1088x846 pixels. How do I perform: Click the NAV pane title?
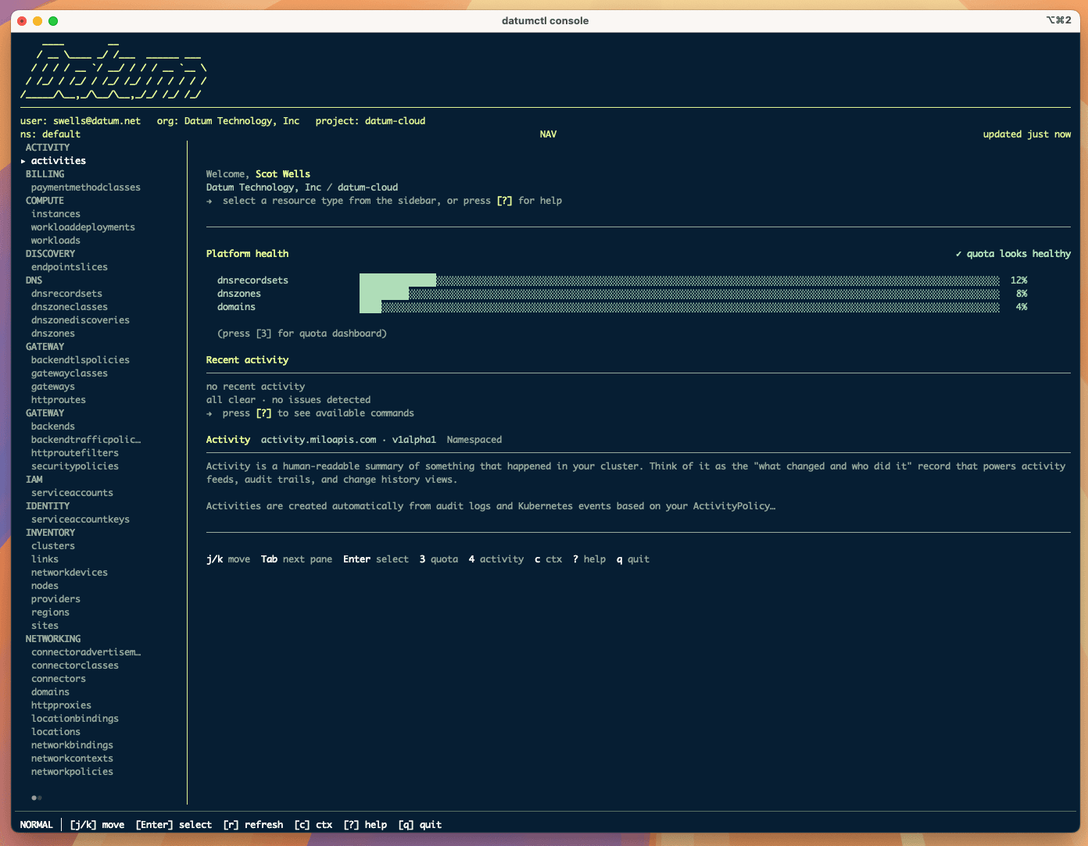pos(548,134)
